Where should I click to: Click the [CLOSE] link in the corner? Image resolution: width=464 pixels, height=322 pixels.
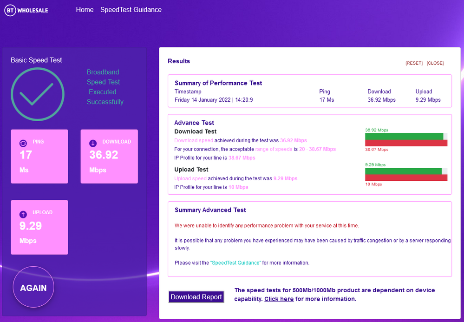point(435,63)
